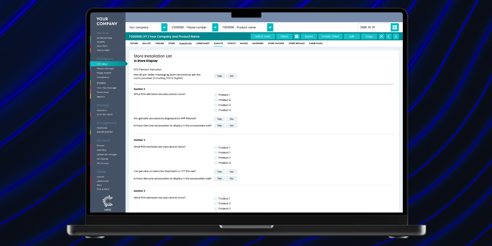
Task: Open STRATEGY DECK in the sidebar
Action: pyautogui.click(x=105, y=114)
